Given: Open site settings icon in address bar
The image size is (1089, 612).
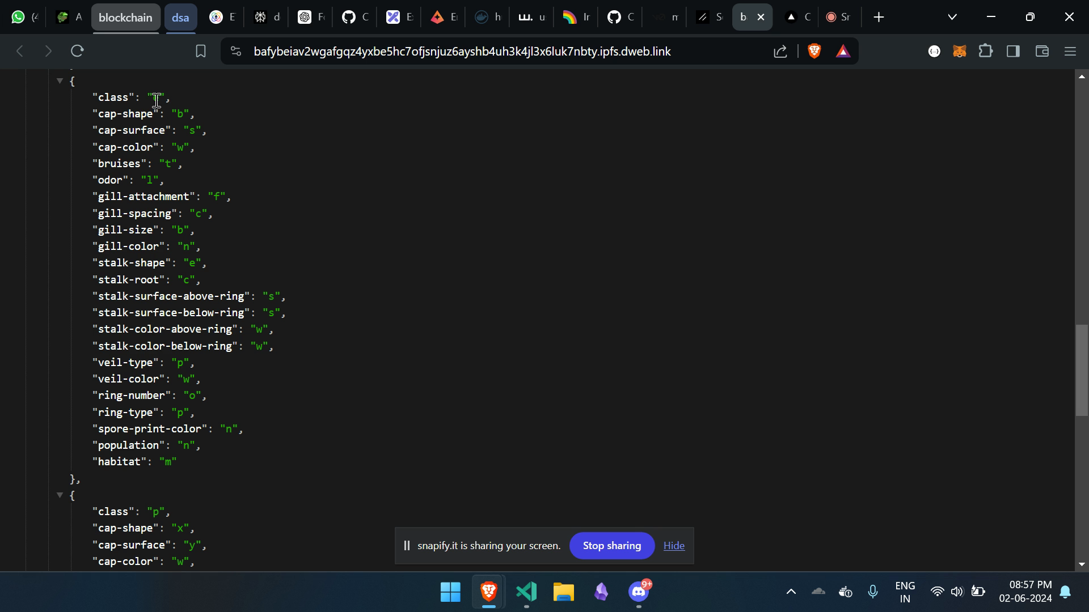Looking at the screenshot, I should [236, 52].
